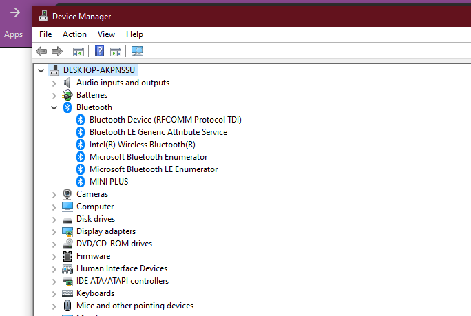471x316 pixels.
Task: Select the Human Interface Devices label
Action: click(122, 268)
